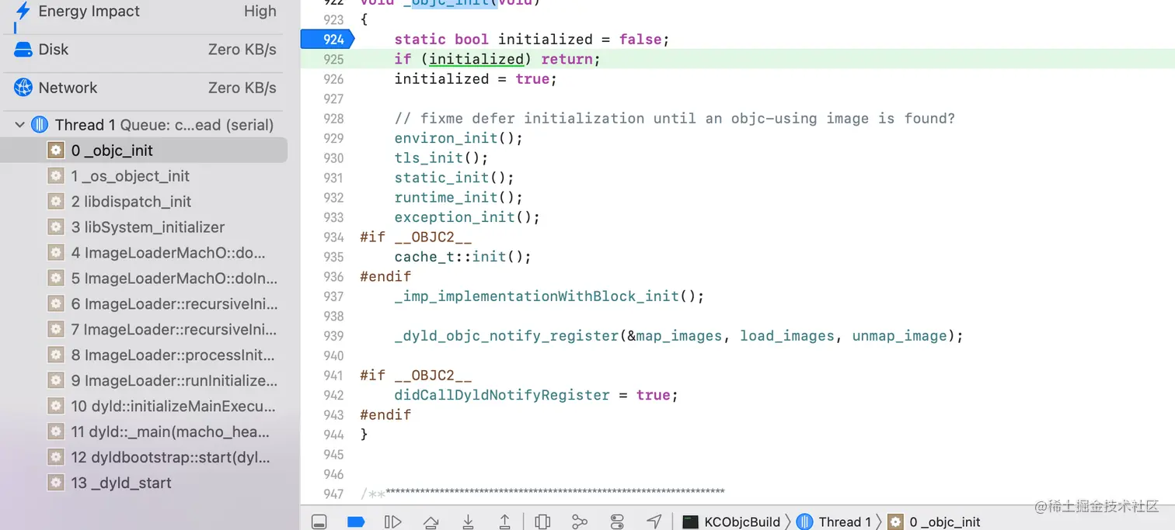1175x530 pixels.
Task: Select stack frame 2 libdispatch_init
Action: point(144,202)
